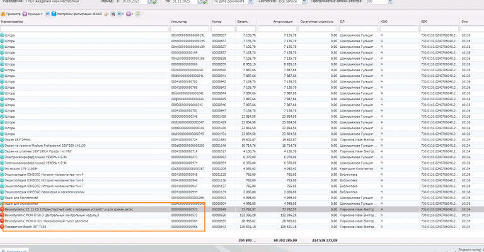
Task: Click red status icon of Beyerdynamic CC 12 row
Action: click(2, 209)
